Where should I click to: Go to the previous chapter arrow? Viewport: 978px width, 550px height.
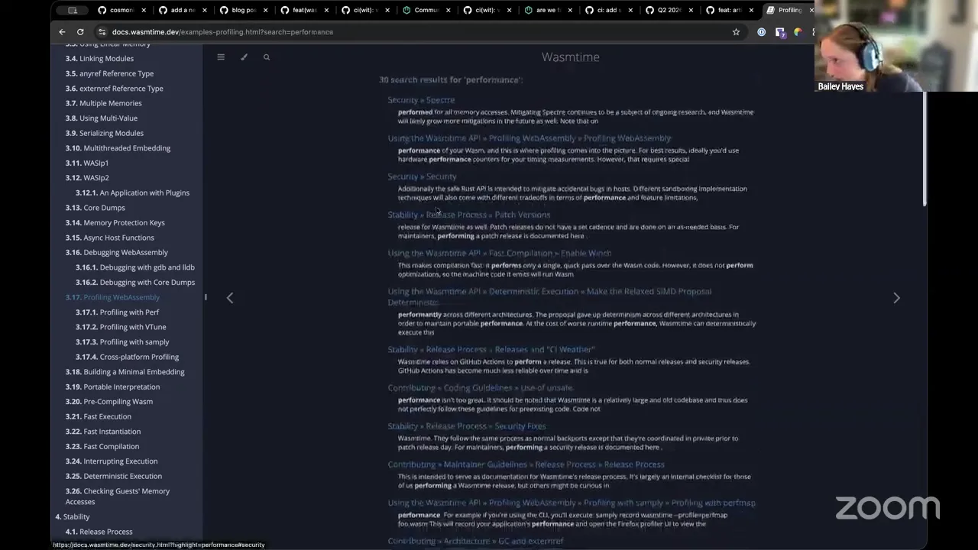pos(230,298)
